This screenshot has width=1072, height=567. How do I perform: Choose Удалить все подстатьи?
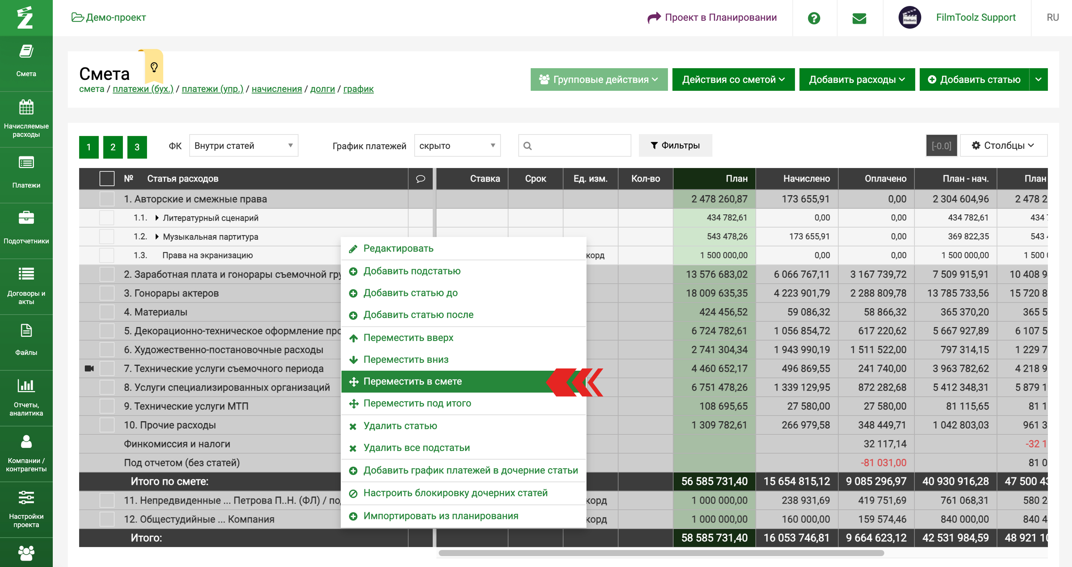464,448
